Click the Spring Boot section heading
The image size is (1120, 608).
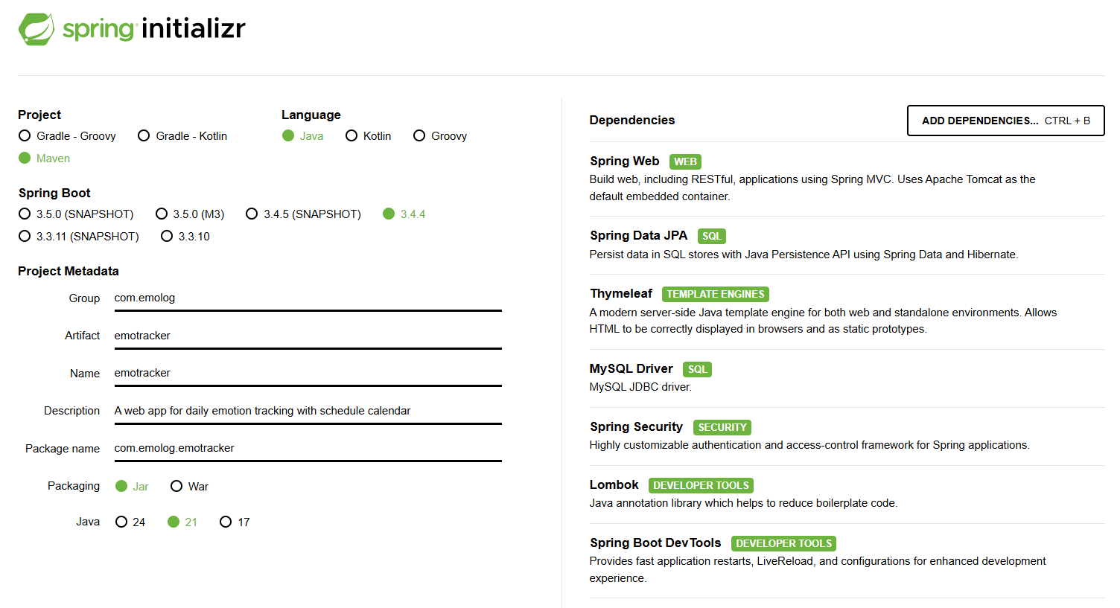[54, 193]
